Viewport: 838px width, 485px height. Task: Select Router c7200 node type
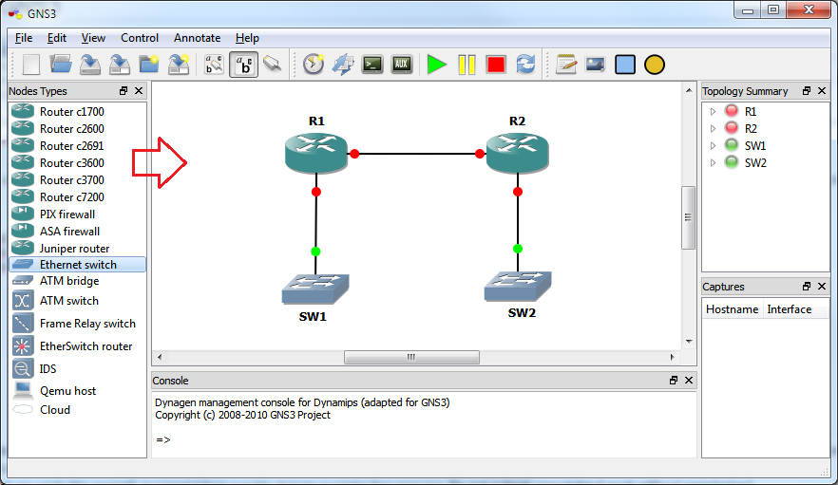pyautogui.click(x=71, y=197)
